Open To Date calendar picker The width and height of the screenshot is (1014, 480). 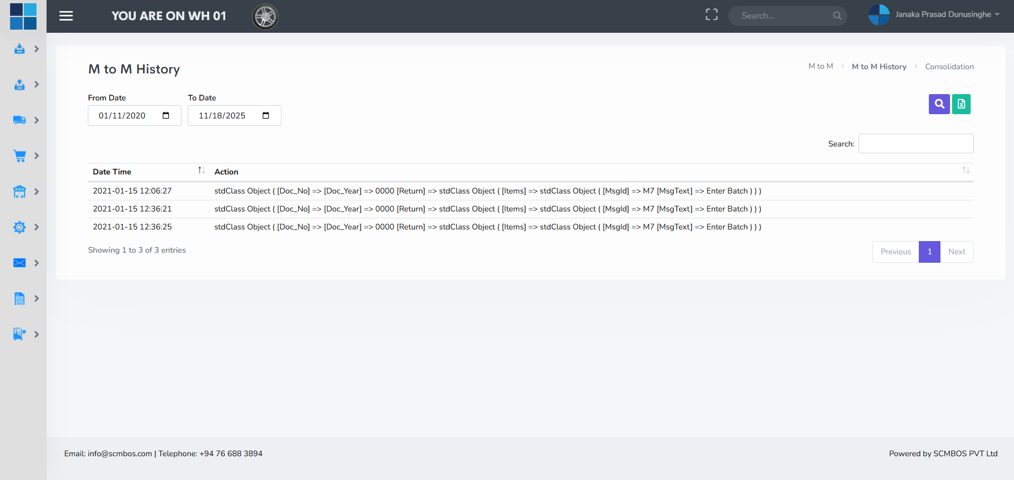click(x=266, y=116)
